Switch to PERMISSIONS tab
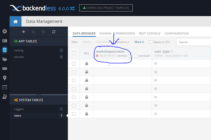211x140 pixels. point(125,34)
